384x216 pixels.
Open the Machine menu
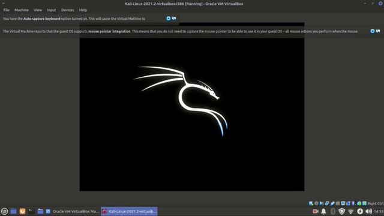tap(22, 10)
